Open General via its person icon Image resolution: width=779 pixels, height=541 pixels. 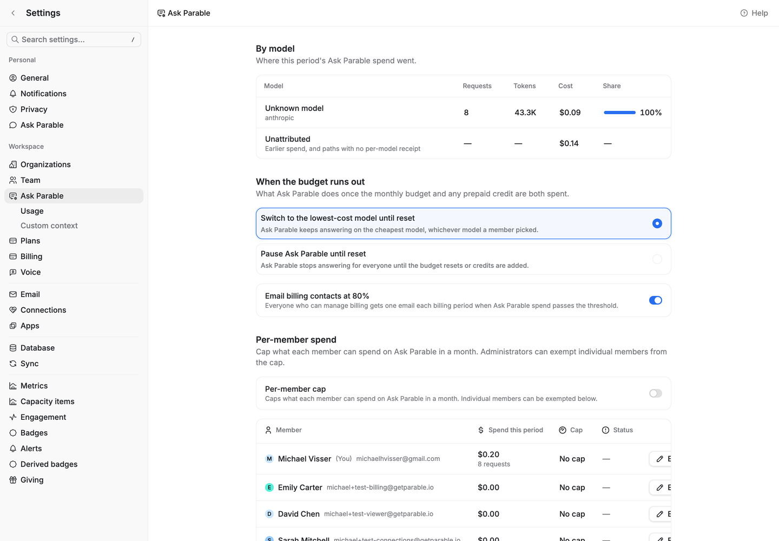click(x=13, y=78)
